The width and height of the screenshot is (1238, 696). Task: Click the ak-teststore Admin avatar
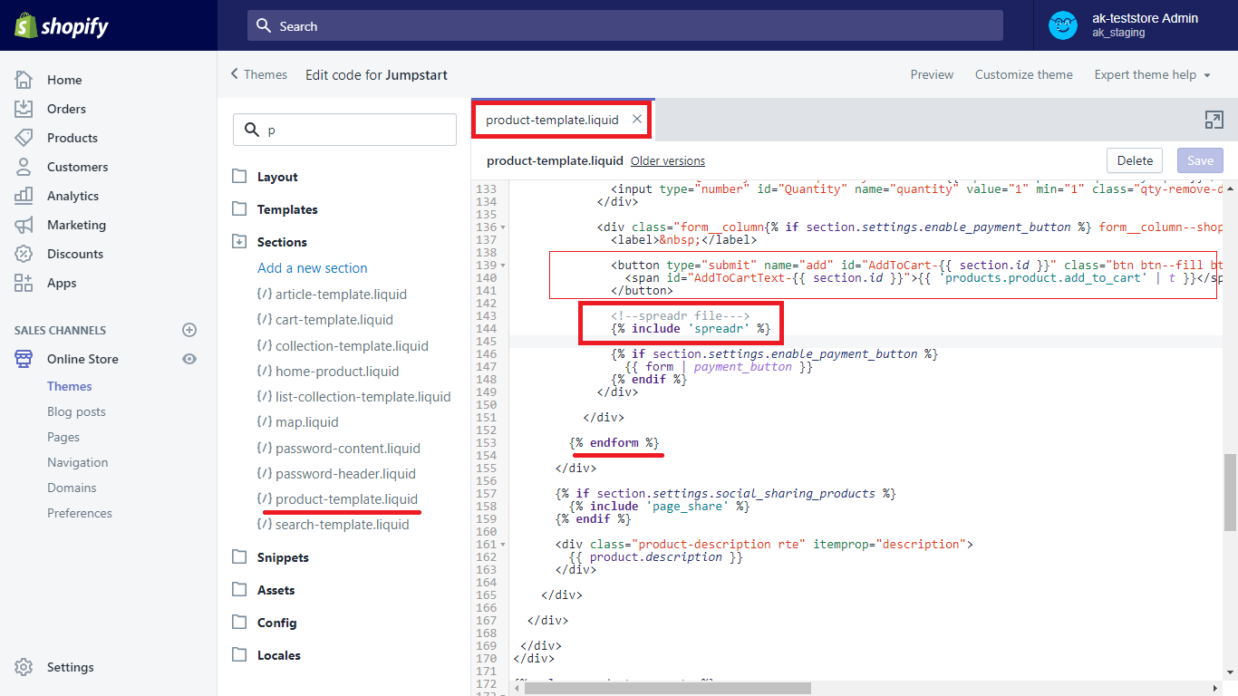point(1063,25)
